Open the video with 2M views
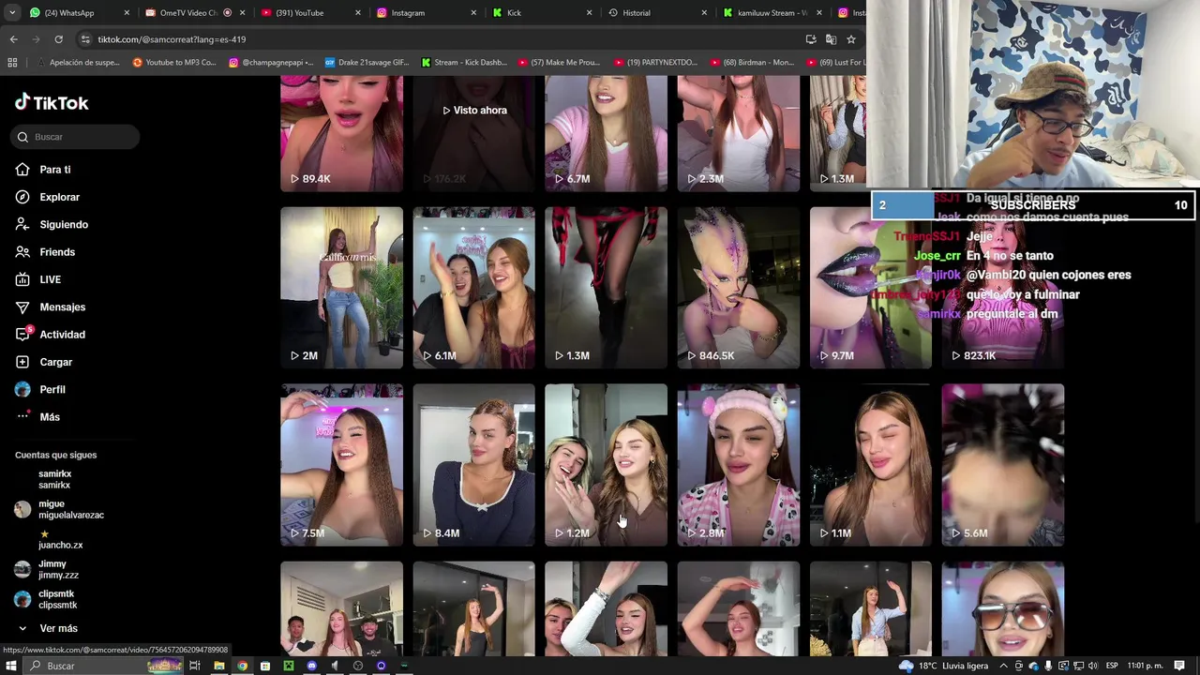This screenshot has height=675, width=1200. 341,288
